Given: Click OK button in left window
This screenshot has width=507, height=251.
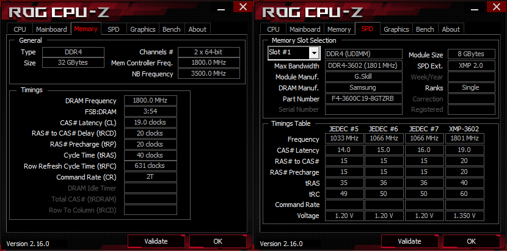Looking at the screenshot, I should tap(218, 241).
